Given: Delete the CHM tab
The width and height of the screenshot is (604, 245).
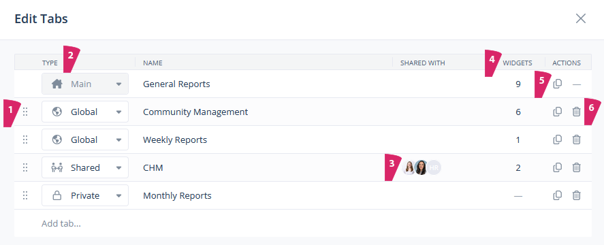Looking at the screenshot, I should pos(576,167).
